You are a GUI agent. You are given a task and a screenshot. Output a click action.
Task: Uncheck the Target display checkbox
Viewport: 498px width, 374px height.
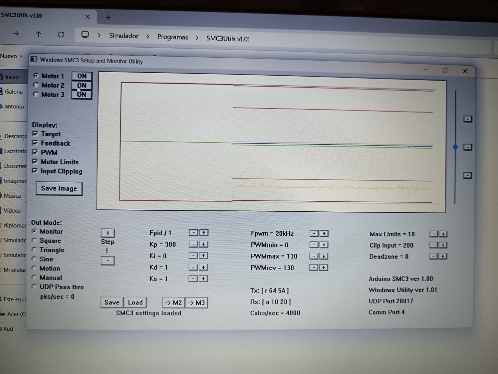(x=35, y=134)
